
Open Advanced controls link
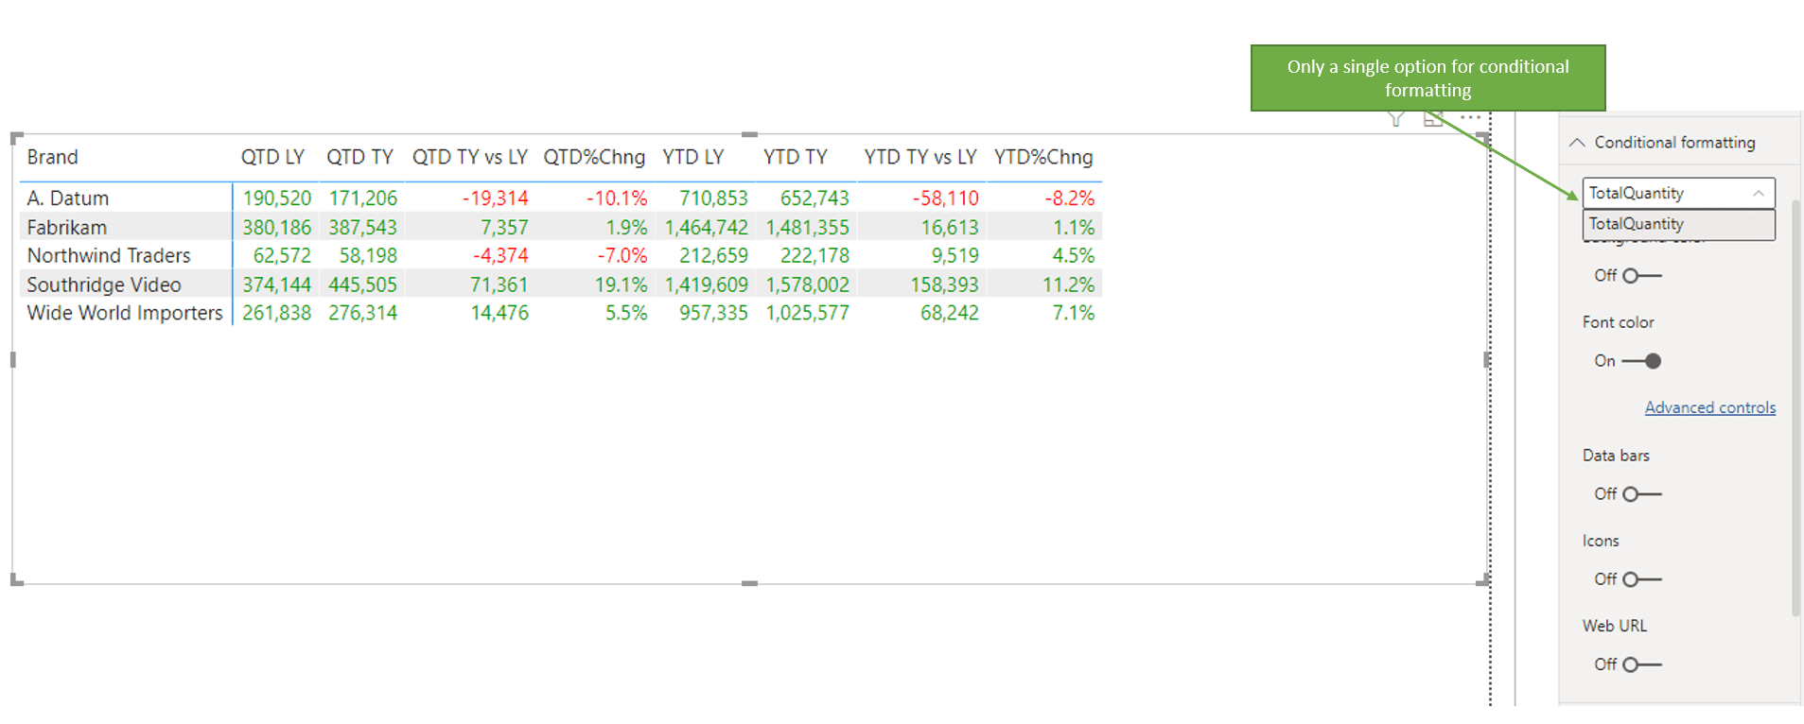(x=1709, y=407)
